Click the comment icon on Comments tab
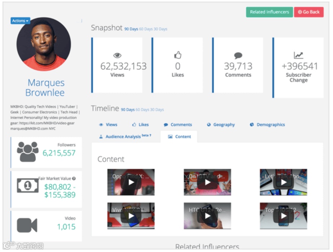 tap(166, 125)
